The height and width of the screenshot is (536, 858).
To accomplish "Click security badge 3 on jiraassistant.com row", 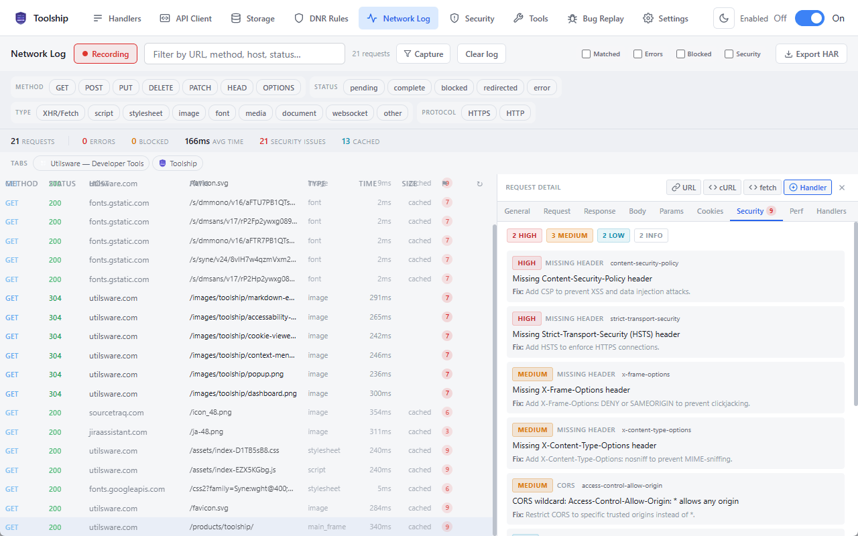I will click(x=447, y=431).
